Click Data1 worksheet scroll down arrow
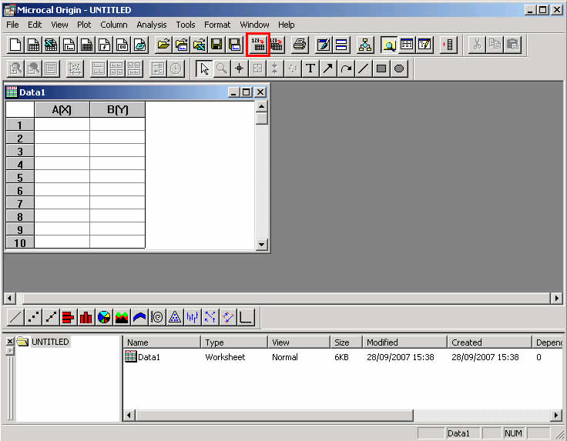The width and height of the screenshot is (567, 441). (x=261, y=245)
